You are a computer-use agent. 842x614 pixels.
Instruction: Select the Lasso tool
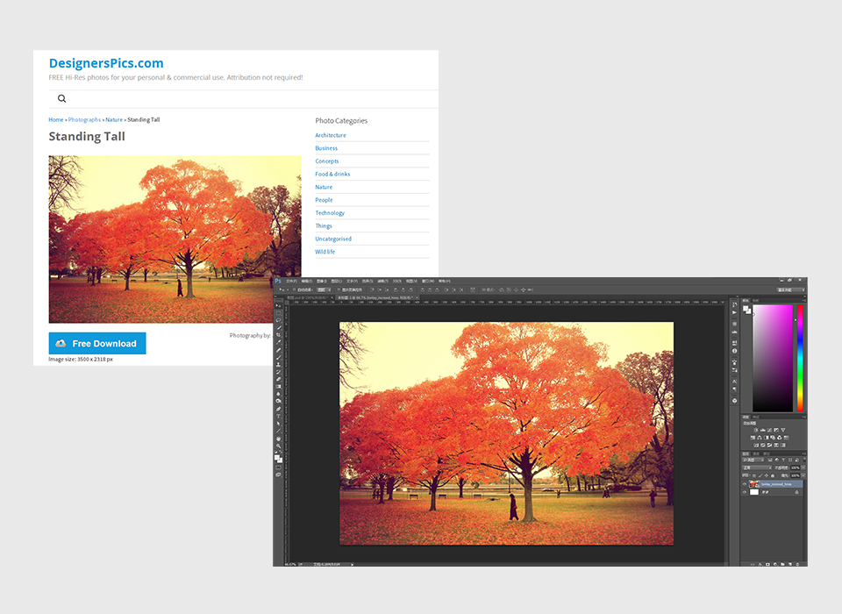(279, 320)
